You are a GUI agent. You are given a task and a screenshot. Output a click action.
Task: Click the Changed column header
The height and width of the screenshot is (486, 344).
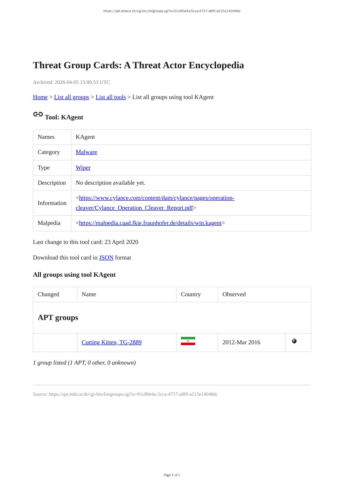[48, 294]
